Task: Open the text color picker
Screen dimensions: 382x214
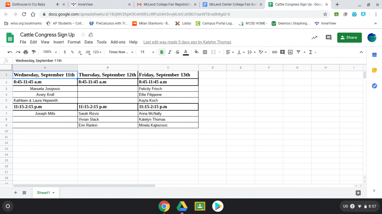Action: (186, 52)
